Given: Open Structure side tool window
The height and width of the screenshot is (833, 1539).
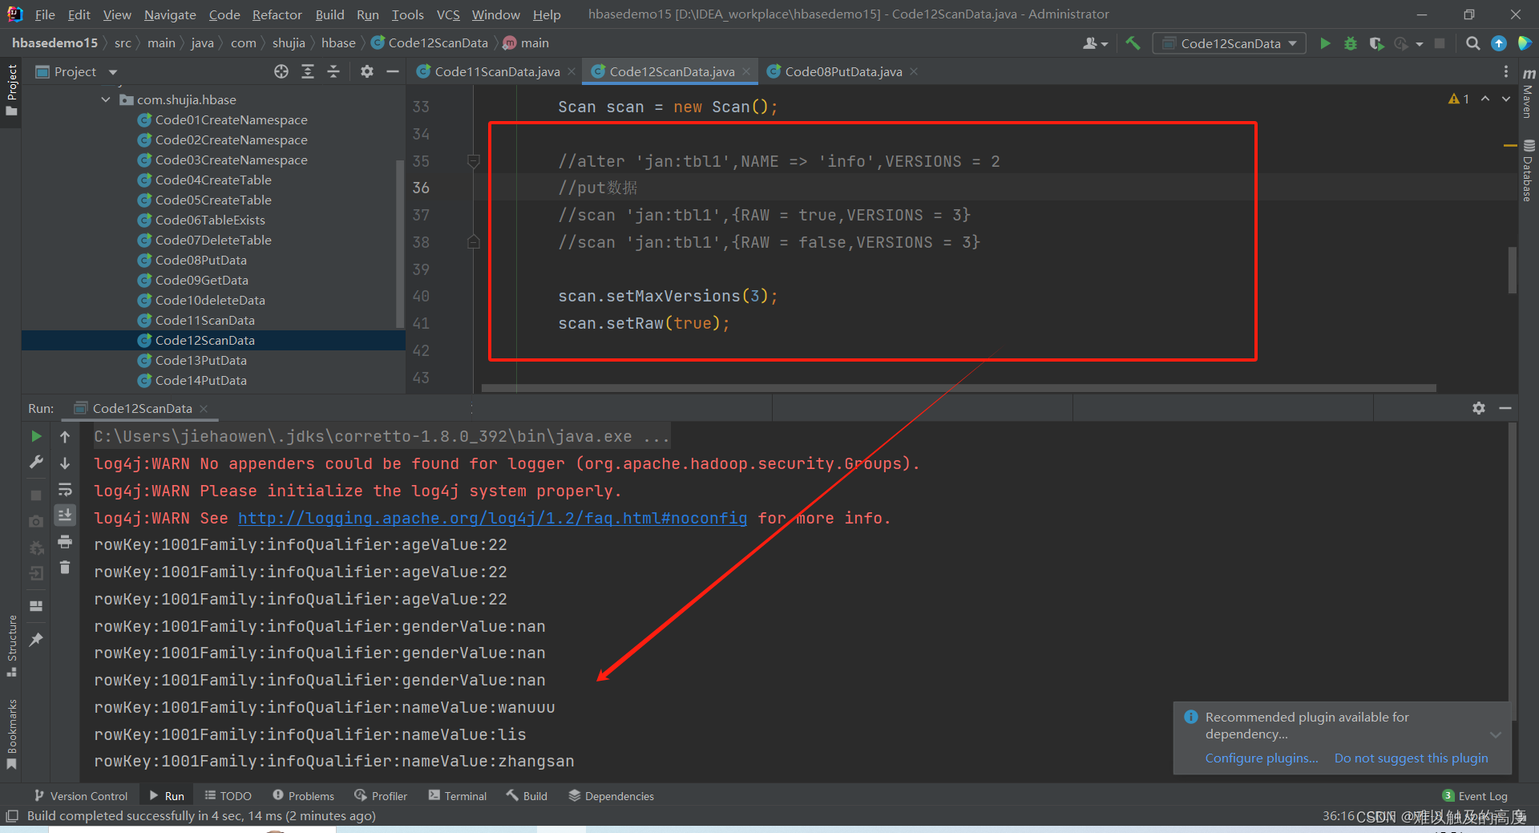Looking at the screenshot, I should point(11,646).
